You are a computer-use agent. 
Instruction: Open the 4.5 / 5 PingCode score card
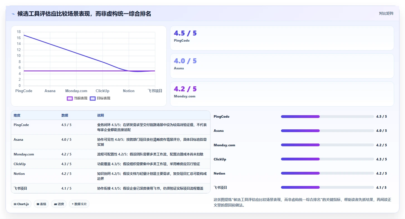coord(282,38)
